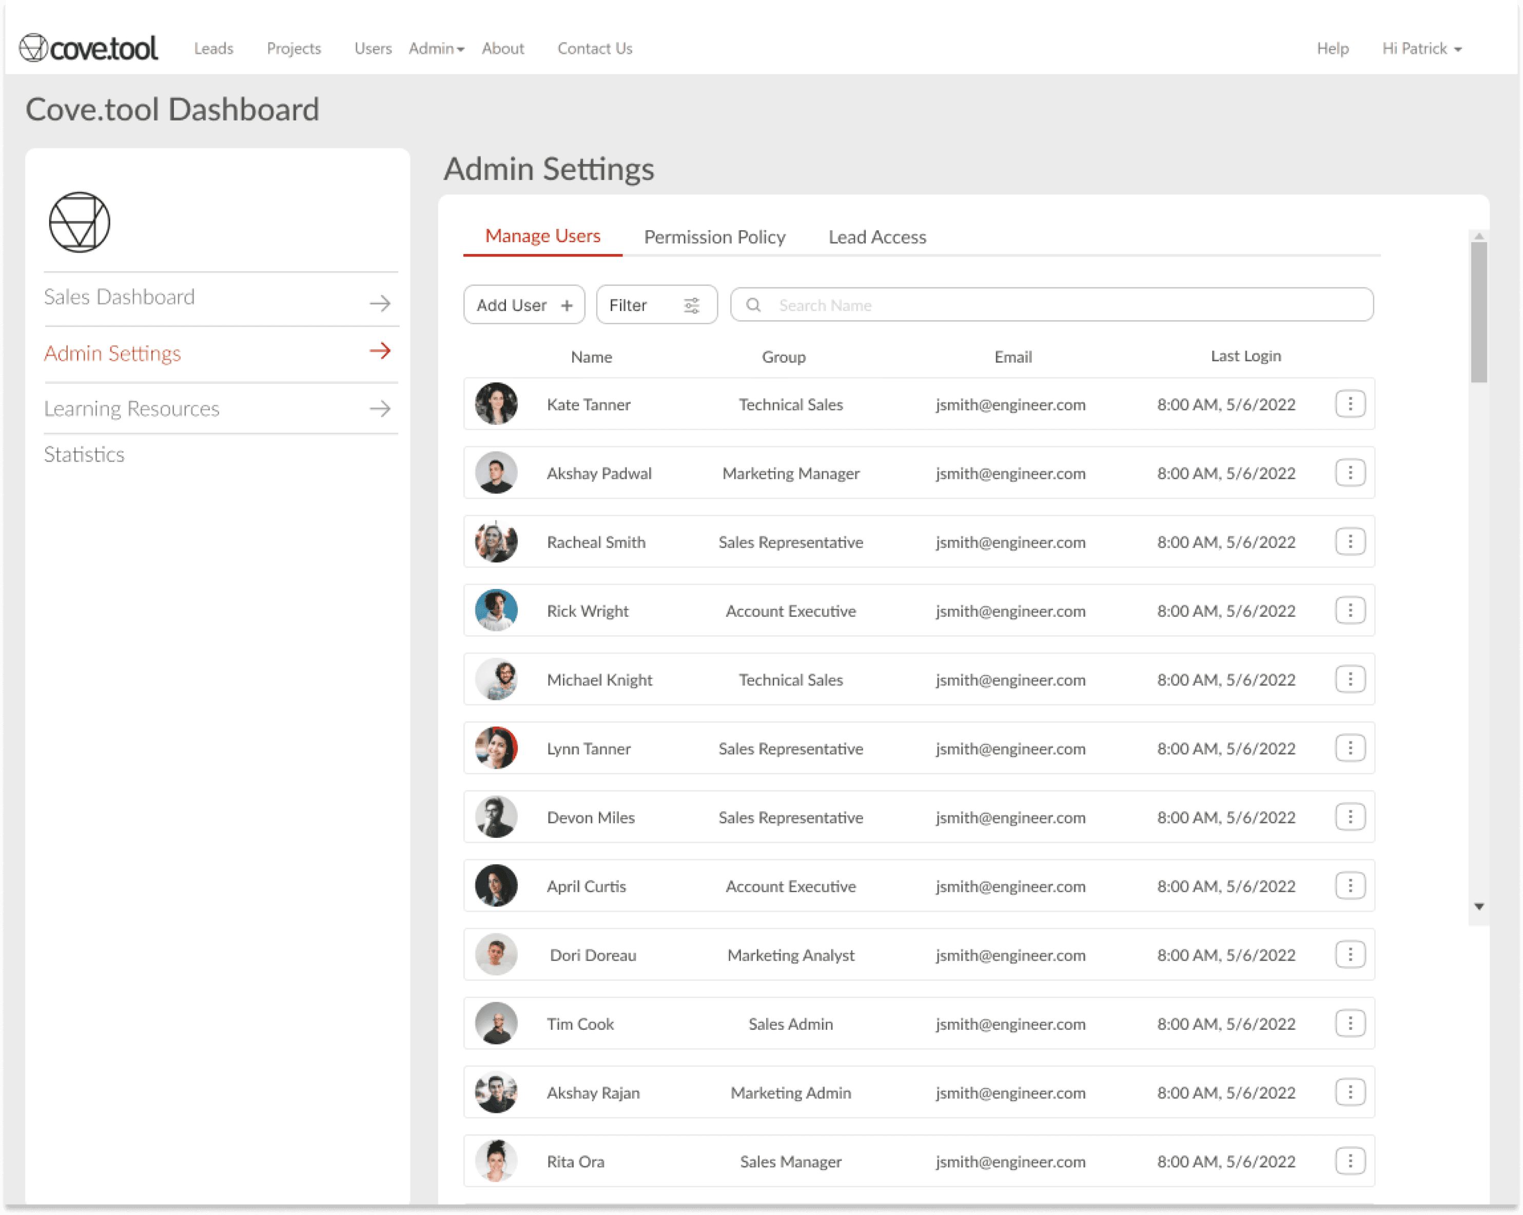Select Statistics in the sidebar
Image resolution: width=1523 pixels, height=1215 pixels.
pyautogui.click(x=84, y=454)
